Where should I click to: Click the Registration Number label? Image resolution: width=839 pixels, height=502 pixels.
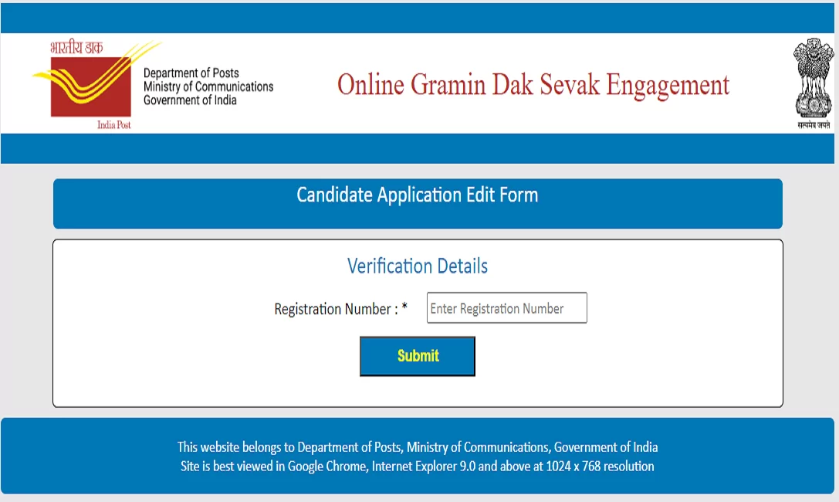click(336, 310)
